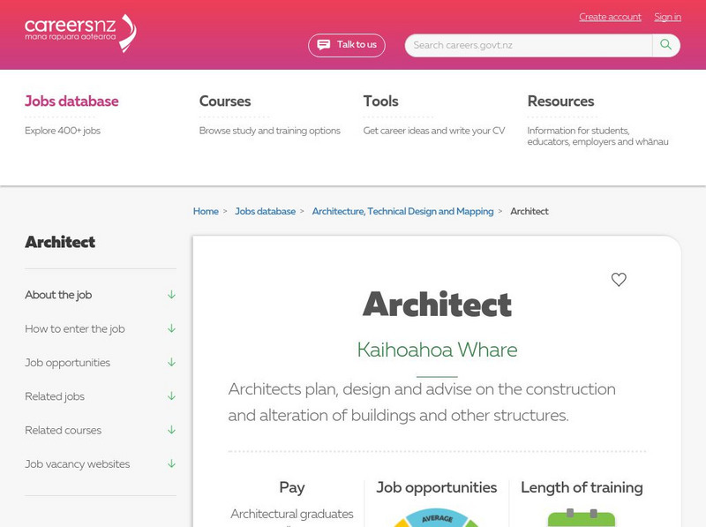Click the magnifier search icon
The width and height of the screenshot is (706, 527).
point(666,45)
